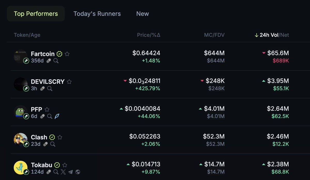
Task: Open the New tab
Action: tap(143, 14)
